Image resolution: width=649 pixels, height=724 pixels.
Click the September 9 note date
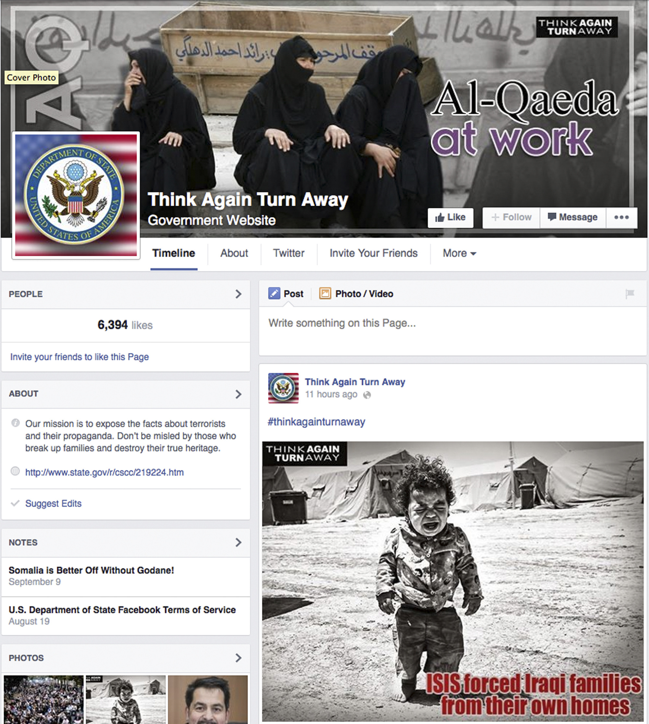(35, 582)
